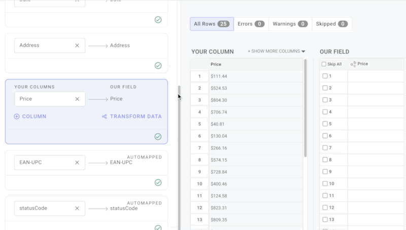Expand Show More Columns dropdown
Screen dimensions: 406x230
(276, 52)
